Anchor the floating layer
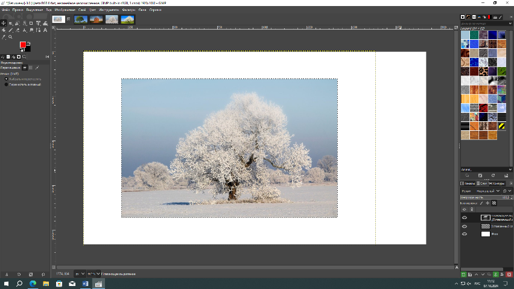This screenshot has width=514, height=289. click(x=496, y=275)
